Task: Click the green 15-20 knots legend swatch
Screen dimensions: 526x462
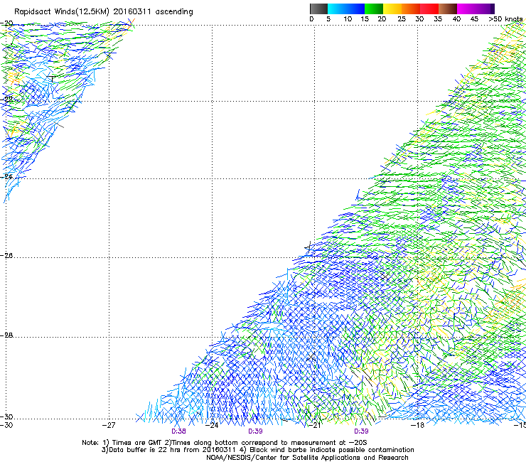Action: tap(374, 9)
